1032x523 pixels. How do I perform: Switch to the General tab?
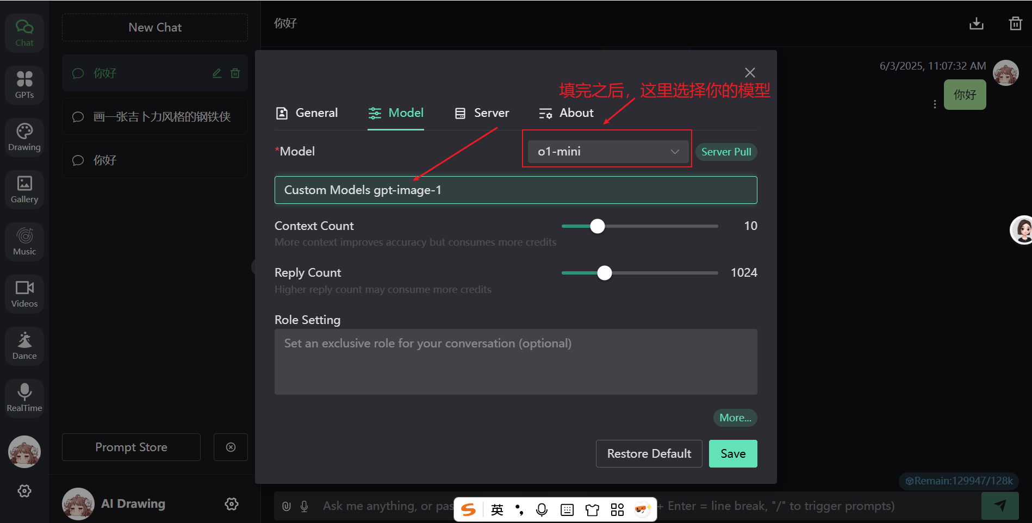click(307, 113)
